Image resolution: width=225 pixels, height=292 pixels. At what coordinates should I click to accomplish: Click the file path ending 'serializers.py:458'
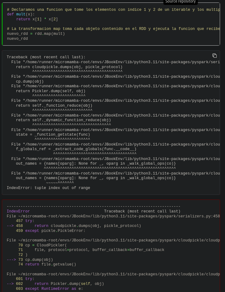113,216
